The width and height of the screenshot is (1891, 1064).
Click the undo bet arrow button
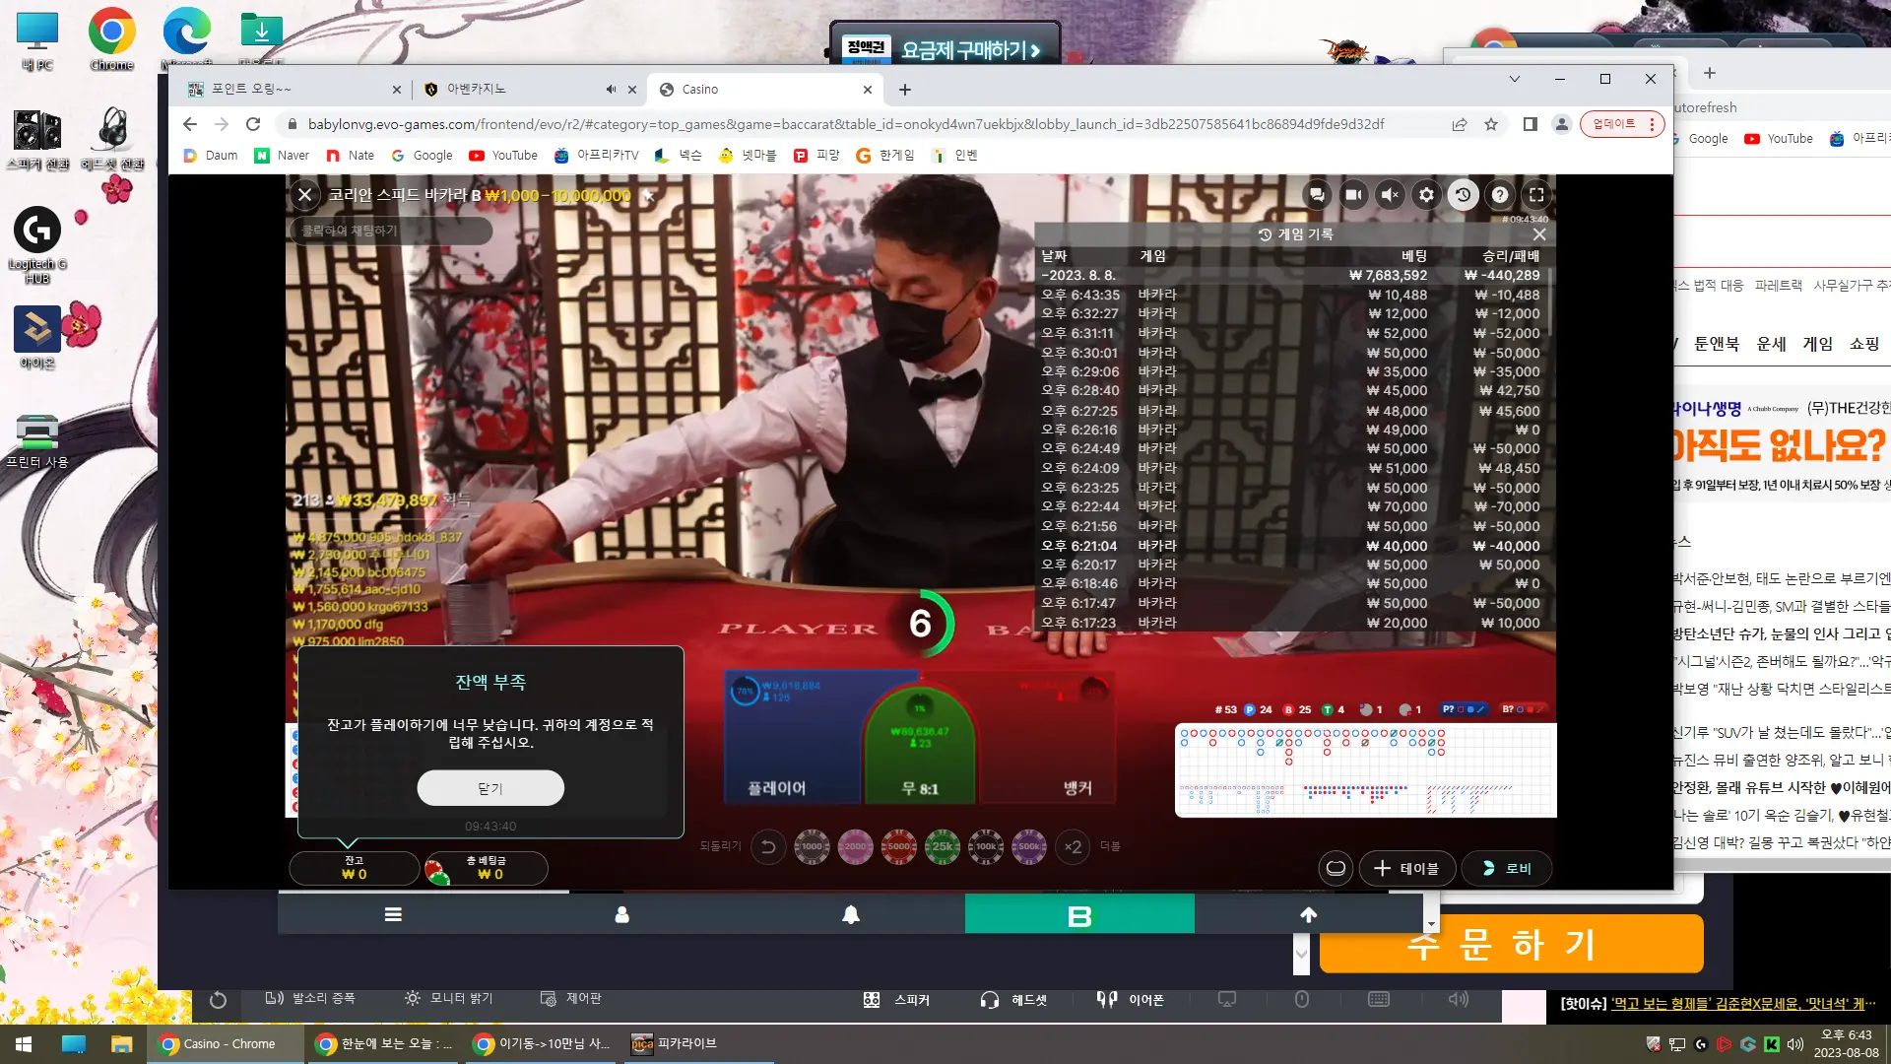768,846
